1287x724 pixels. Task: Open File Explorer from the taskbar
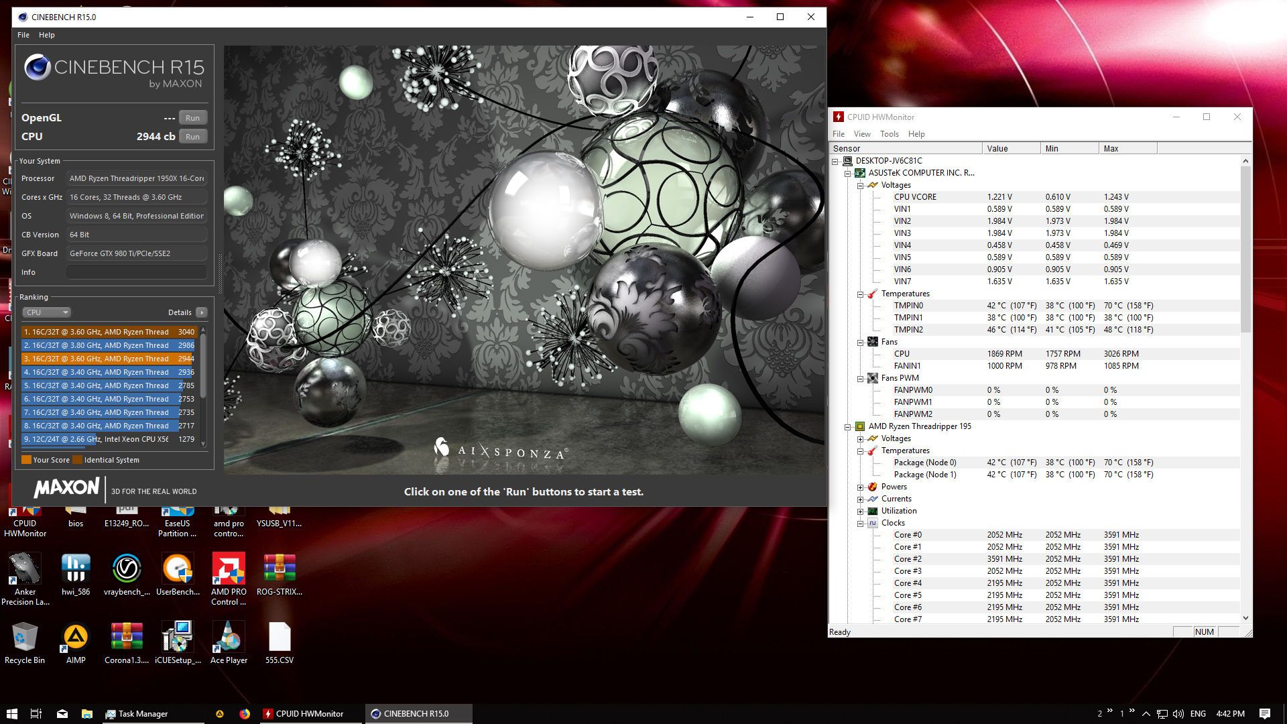click(x=87, y=714)
